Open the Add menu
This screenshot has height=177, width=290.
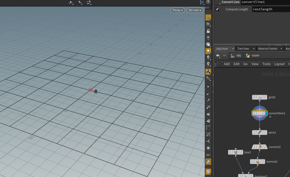coord(226,64)
